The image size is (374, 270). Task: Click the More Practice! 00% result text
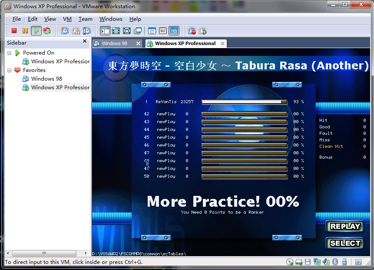223,202
